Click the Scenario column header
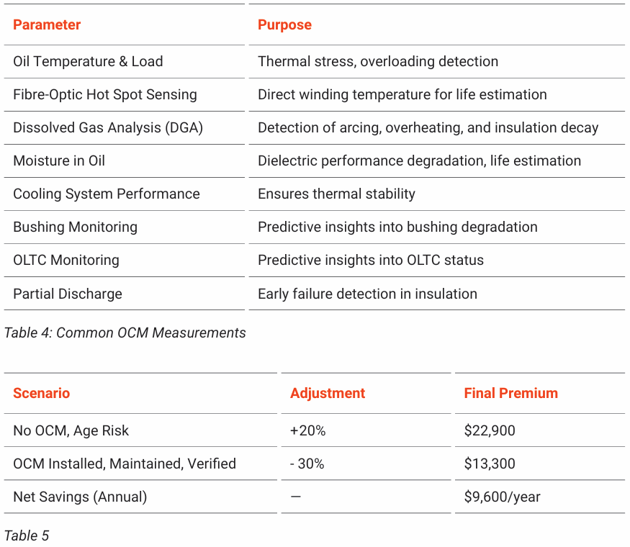This screenshot has width=630, height=547. click(x=42, y=394)
